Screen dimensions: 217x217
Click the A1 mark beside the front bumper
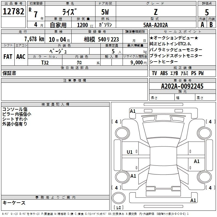click(x=133, y=111)
